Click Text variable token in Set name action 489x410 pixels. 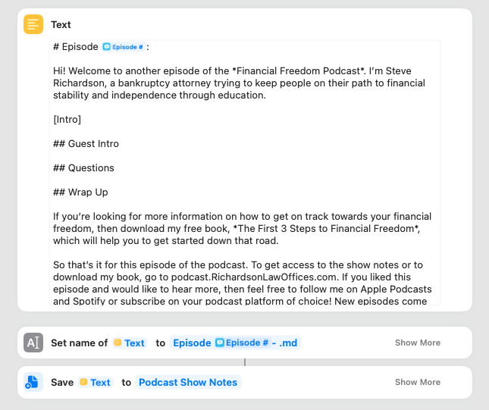click(x=130, y=343)
